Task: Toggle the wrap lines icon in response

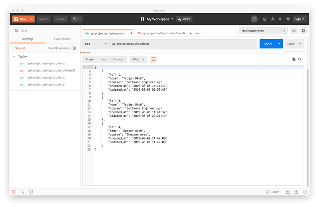Action: [x=153, y=59]
